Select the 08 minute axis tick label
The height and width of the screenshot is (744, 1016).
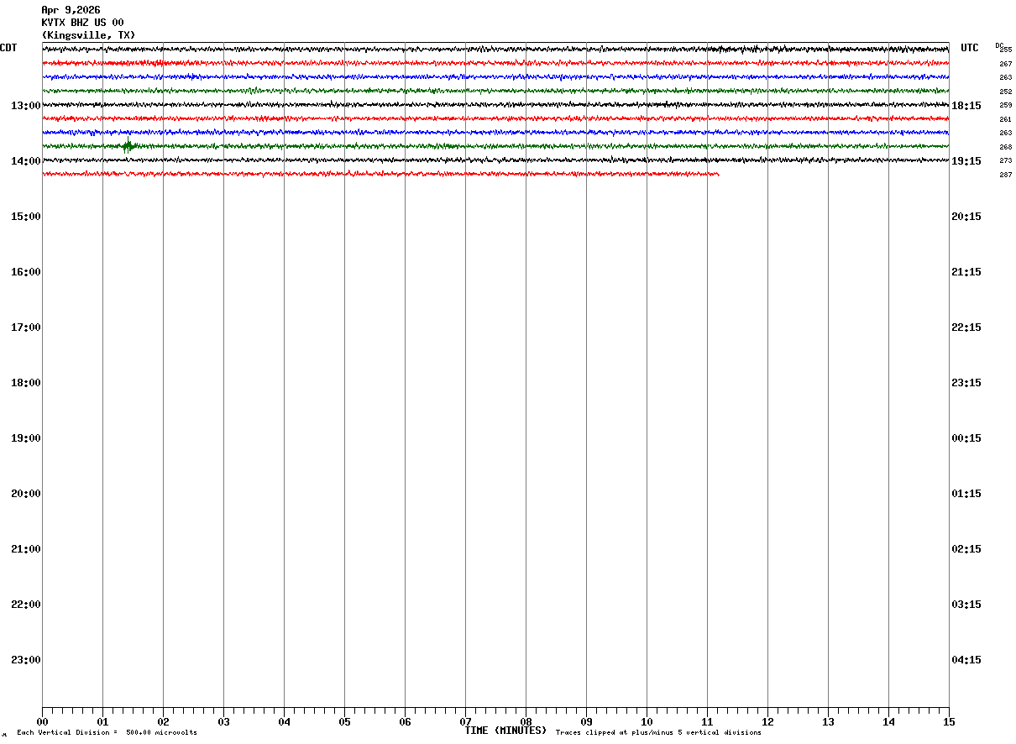[526, 721]
